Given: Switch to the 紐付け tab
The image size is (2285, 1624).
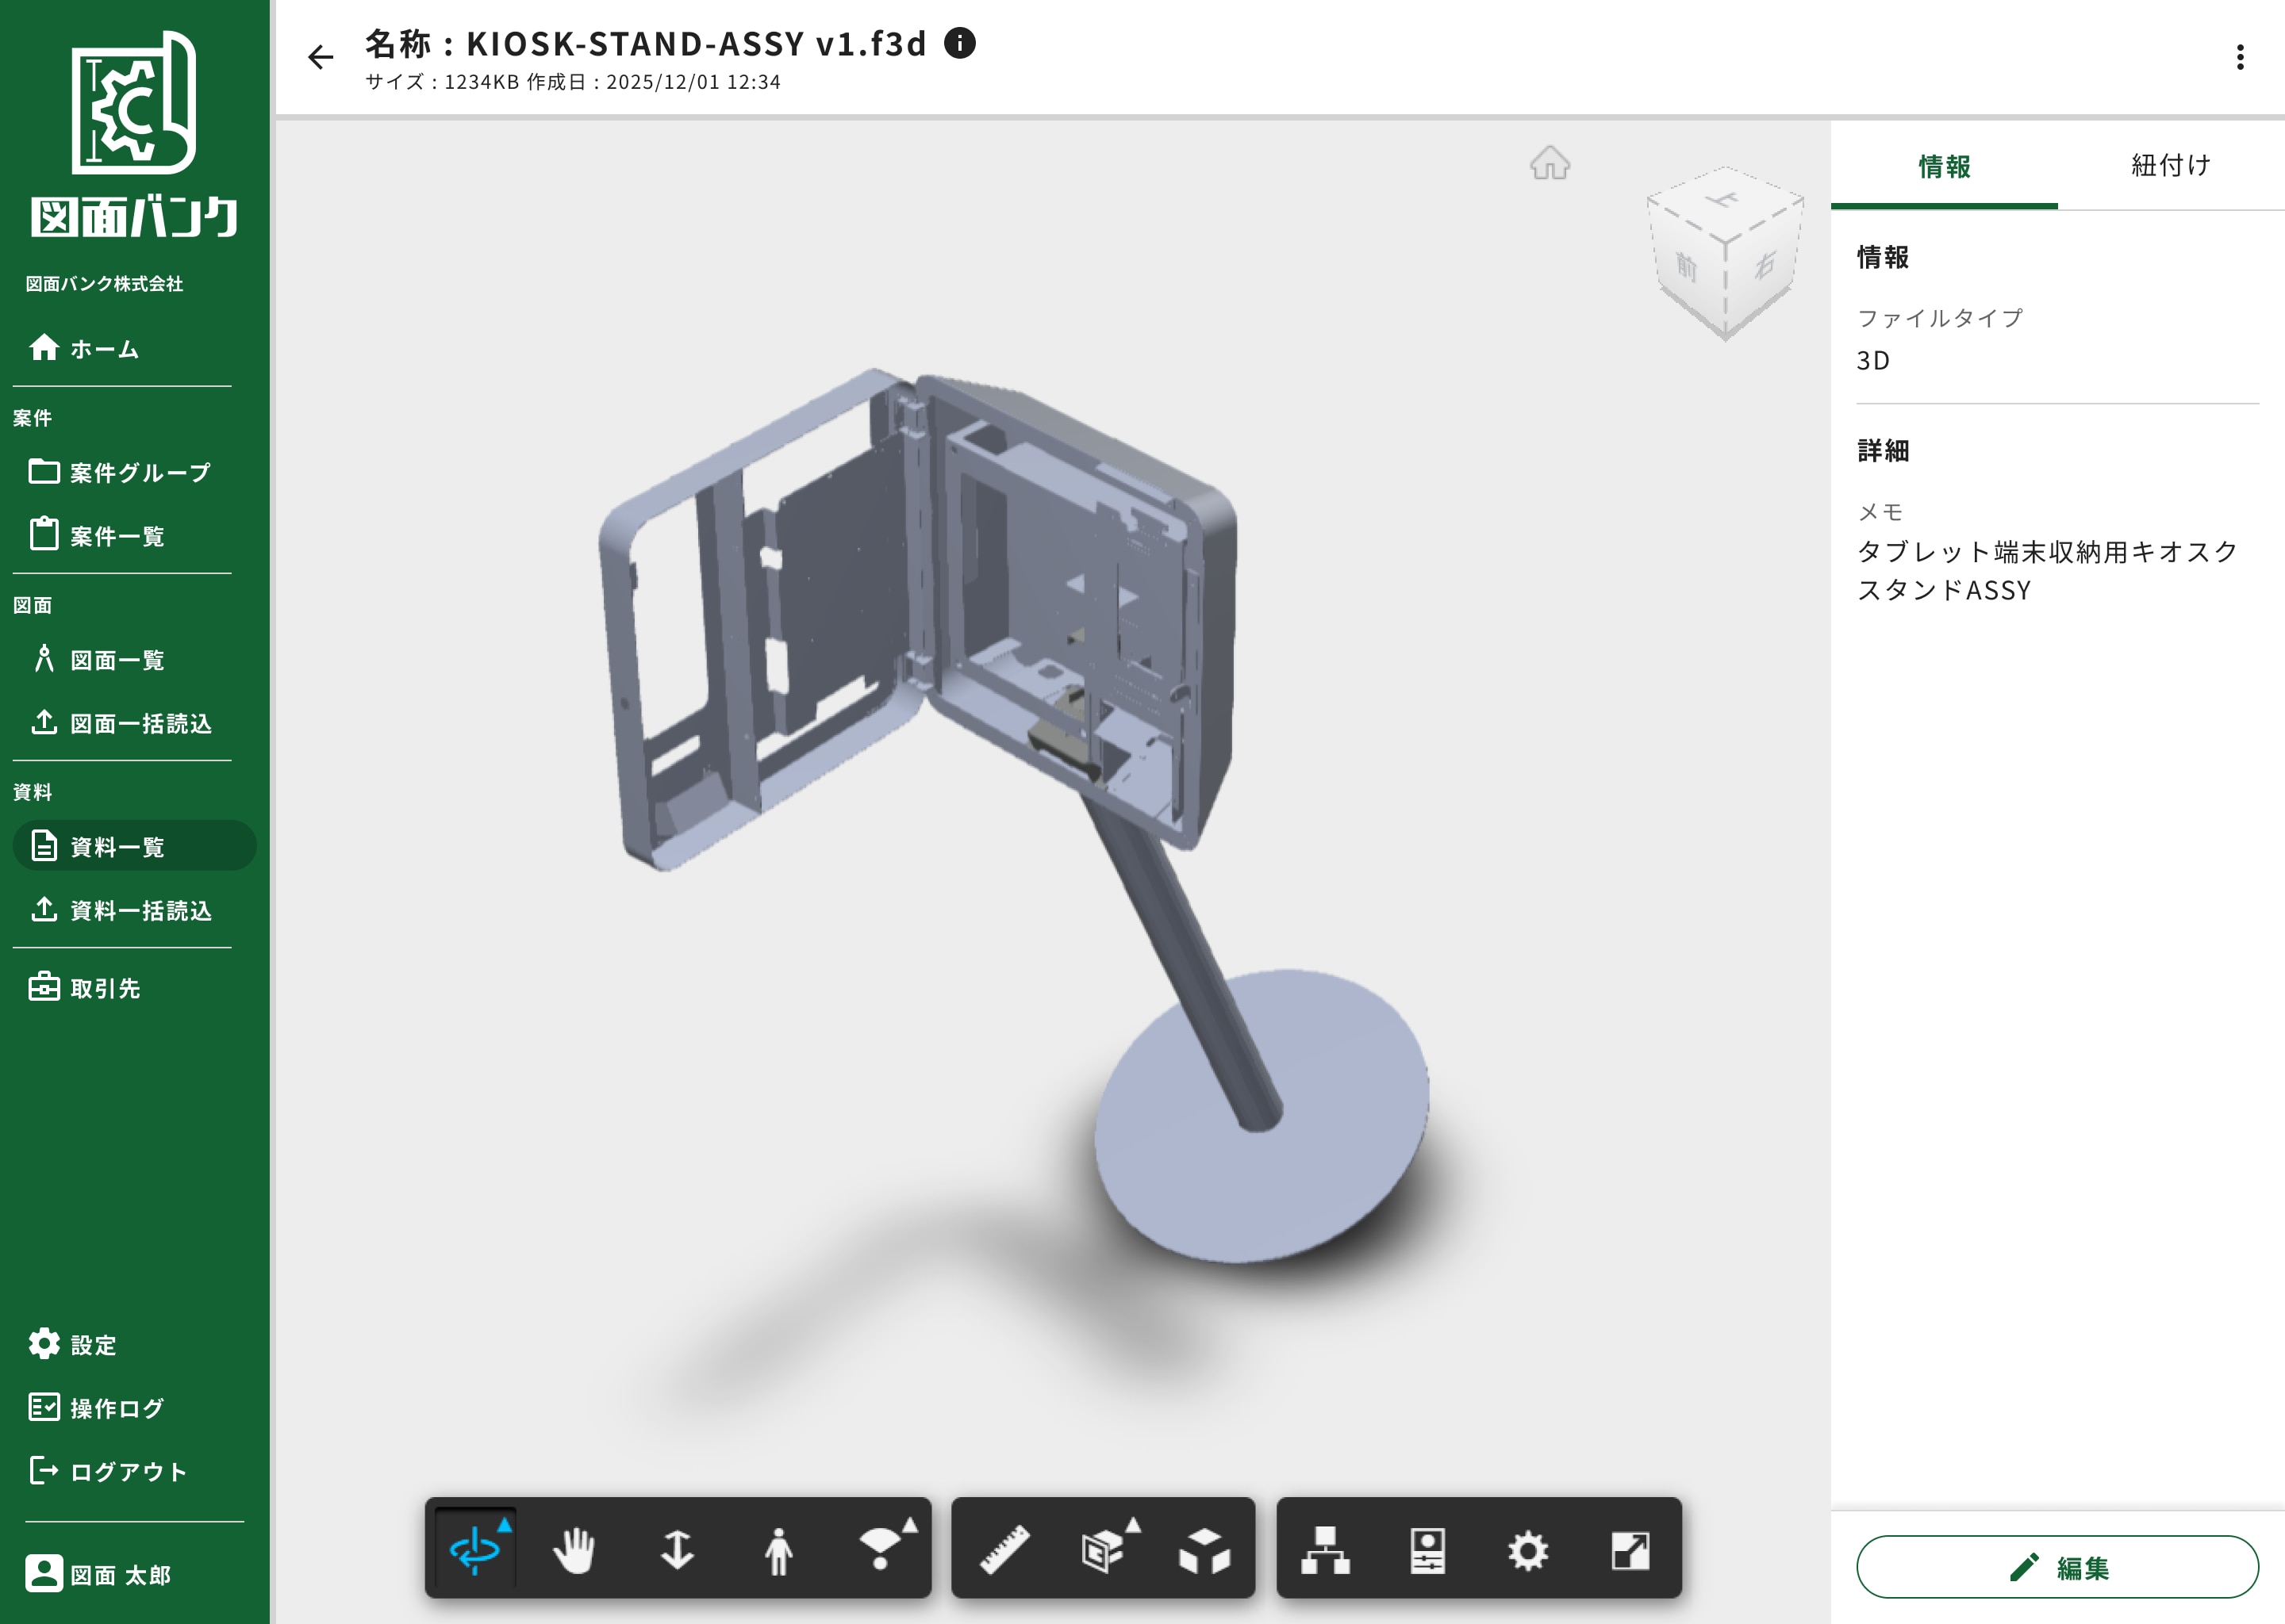Looking at the screenshot, I should 2170,166.
